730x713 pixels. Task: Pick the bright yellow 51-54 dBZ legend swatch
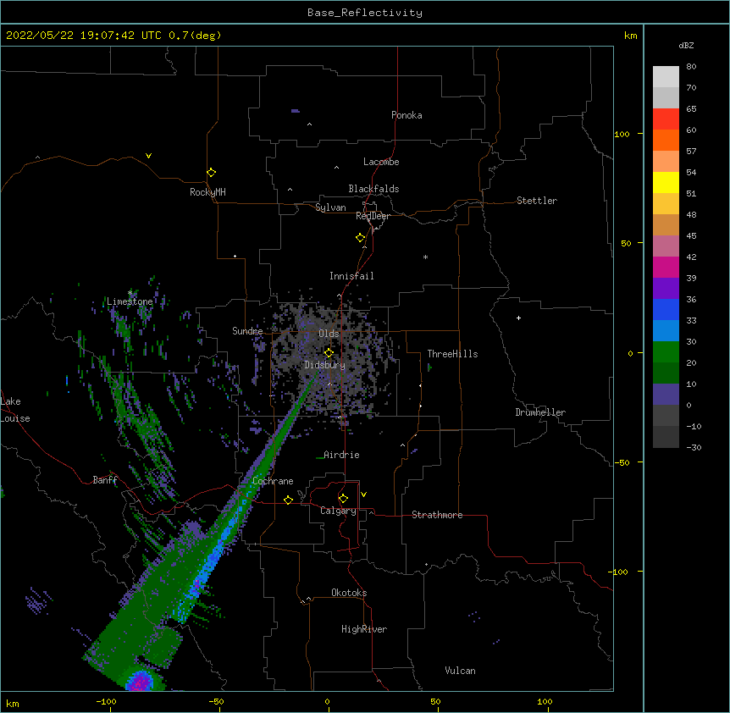click(x=666, y=182)
